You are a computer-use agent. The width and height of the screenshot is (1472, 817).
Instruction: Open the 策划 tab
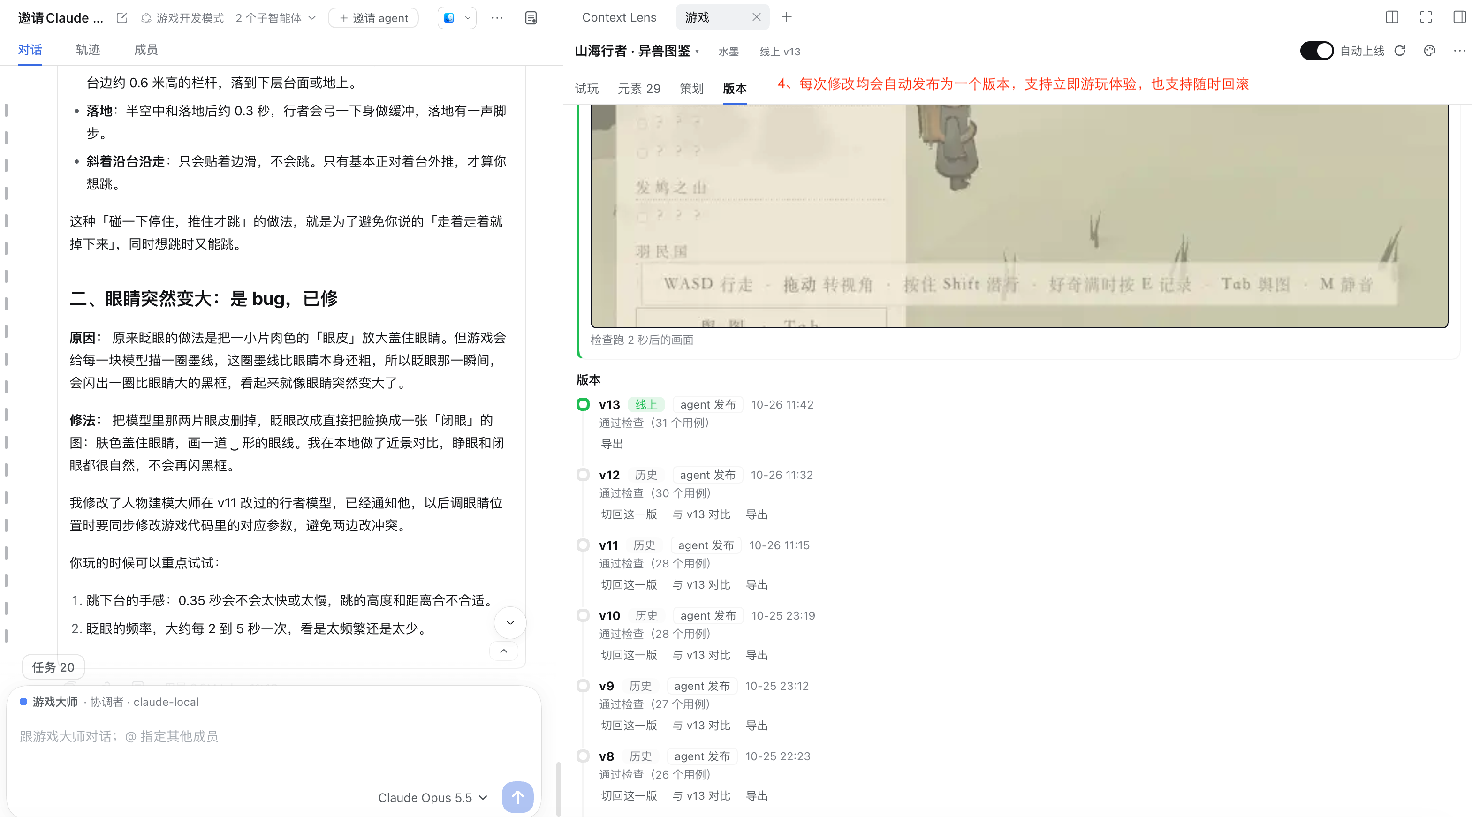[691, 89]
